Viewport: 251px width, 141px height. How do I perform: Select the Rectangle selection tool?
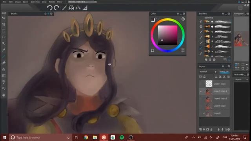tap(4, 31)
